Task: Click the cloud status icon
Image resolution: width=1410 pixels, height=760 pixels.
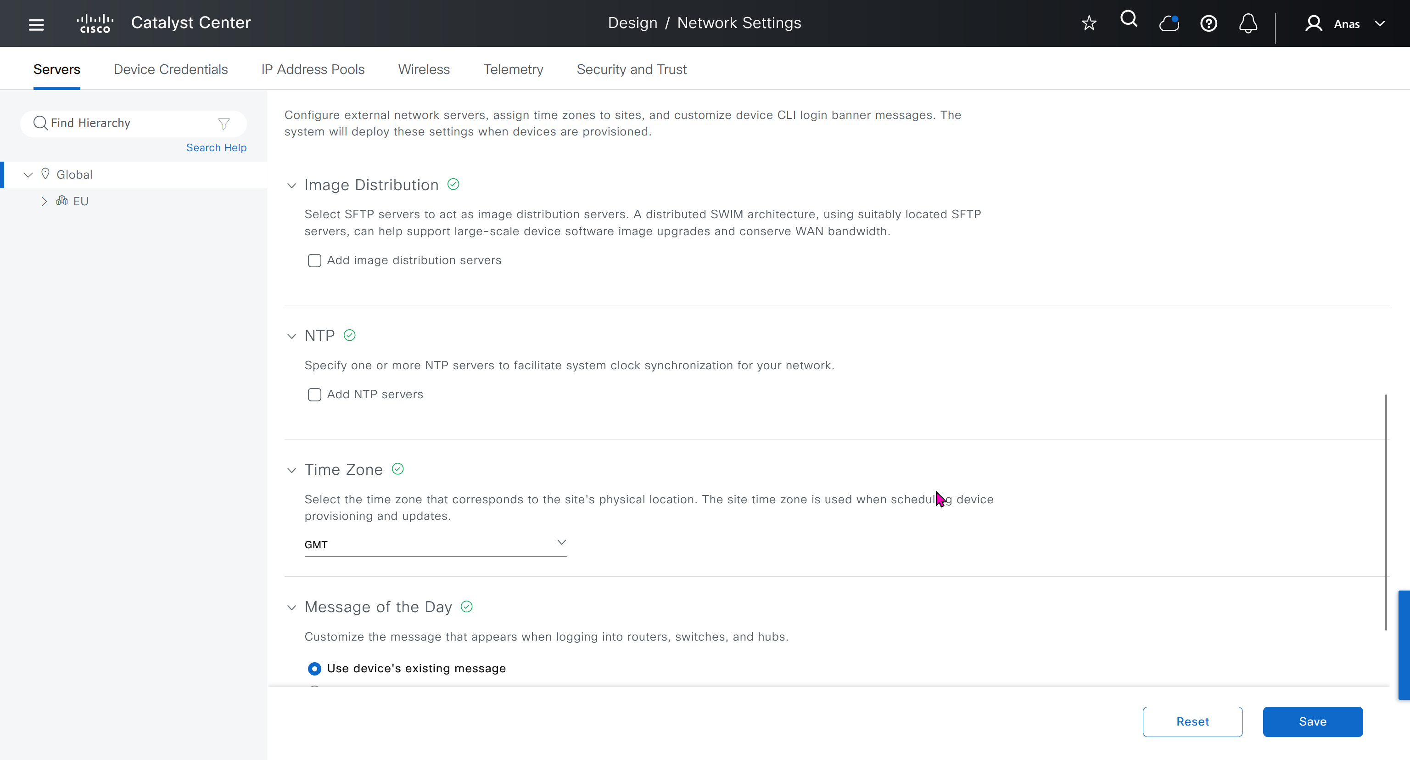Action: (x=1169, y=23)
